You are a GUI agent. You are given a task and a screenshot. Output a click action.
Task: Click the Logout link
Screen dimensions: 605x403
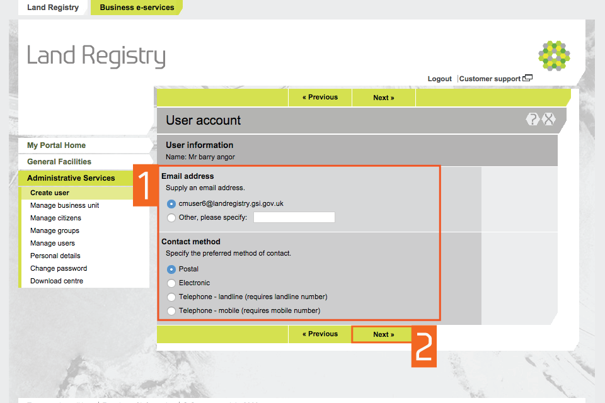coord(439,79)
